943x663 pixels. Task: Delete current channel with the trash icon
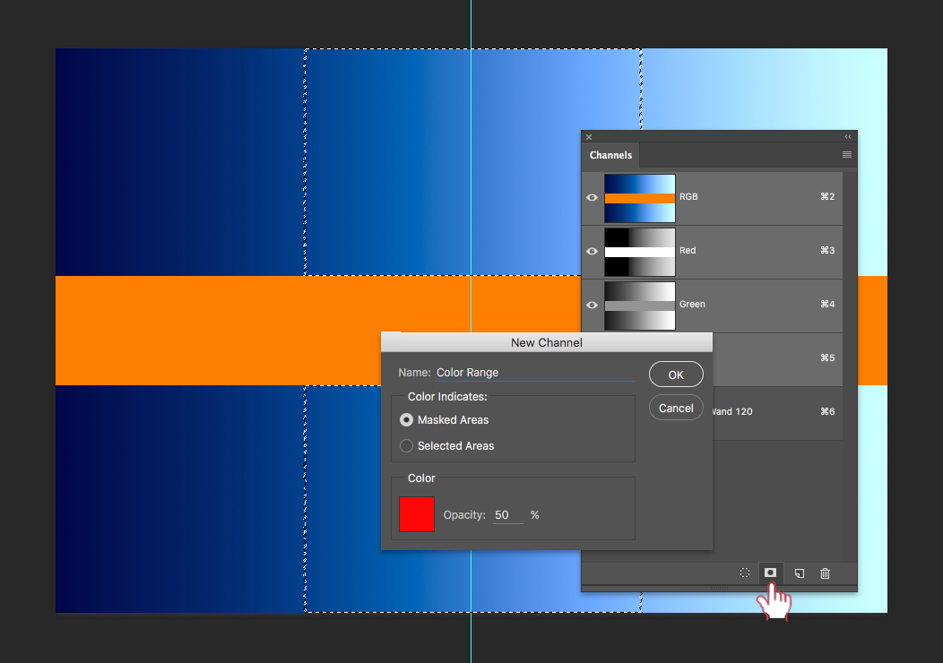tap(825, 573)
